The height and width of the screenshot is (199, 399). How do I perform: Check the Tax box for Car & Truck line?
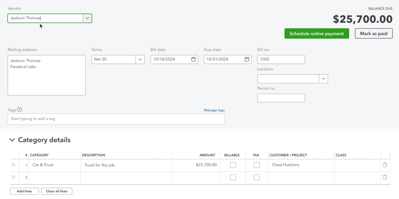(257, 165)
